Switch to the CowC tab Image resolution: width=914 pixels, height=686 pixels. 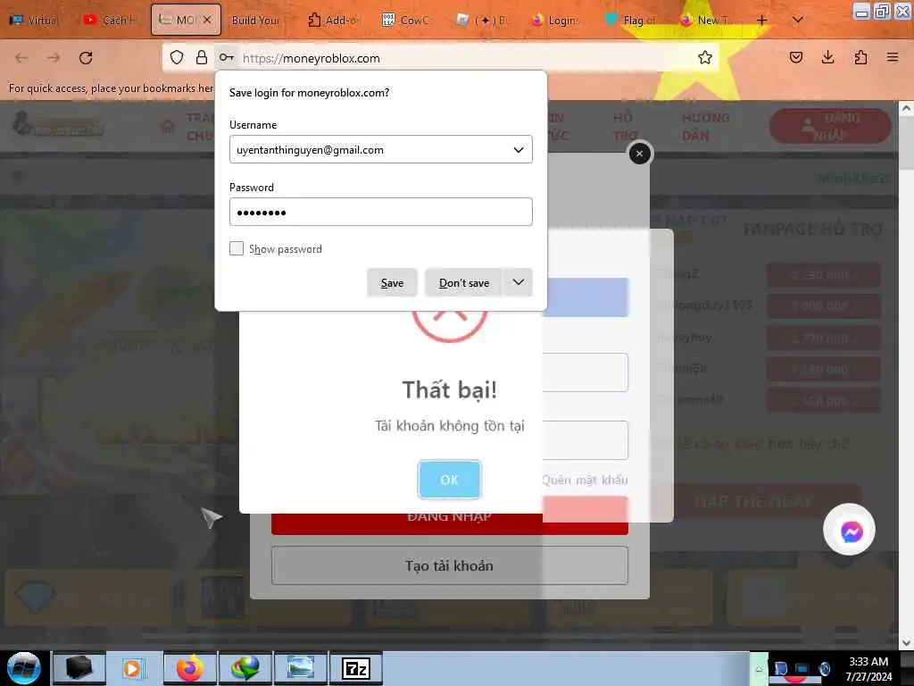click(406, 20)
